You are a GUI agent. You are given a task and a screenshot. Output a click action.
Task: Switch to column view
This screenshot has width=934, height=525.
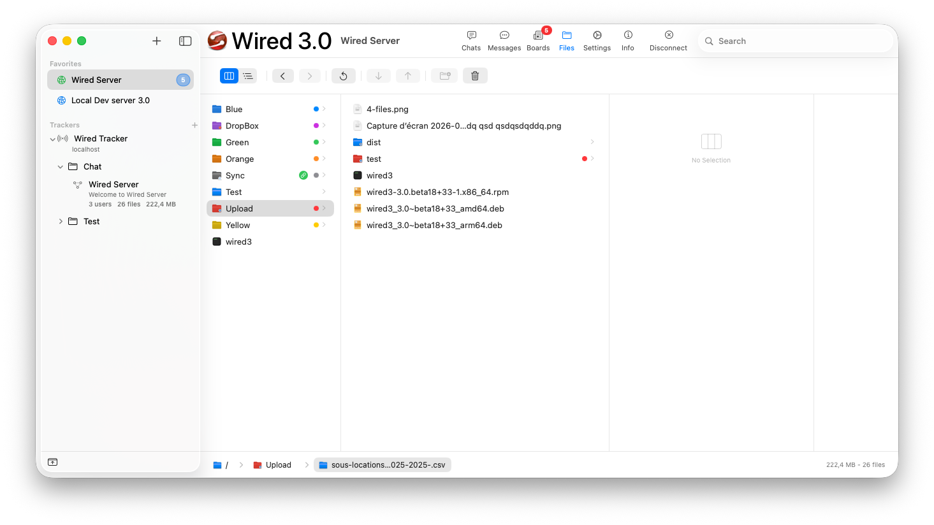coord(229,75)
